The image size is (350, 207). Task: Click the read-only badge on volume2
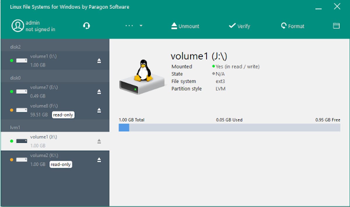tap(61, 164)
